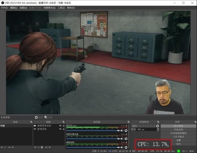Adjust the 时长 300 ms duration stepper
The image size is (197, 153).
click(155, 129)
